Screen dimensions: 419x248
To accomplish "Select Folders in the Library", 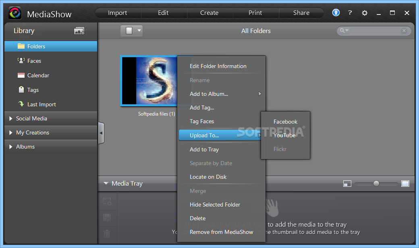I will point(51,46).
